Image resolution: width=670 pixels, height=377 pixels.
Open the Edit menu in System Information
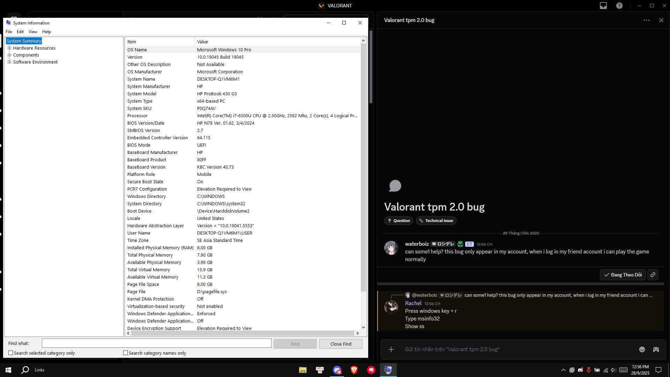[20, 32]
